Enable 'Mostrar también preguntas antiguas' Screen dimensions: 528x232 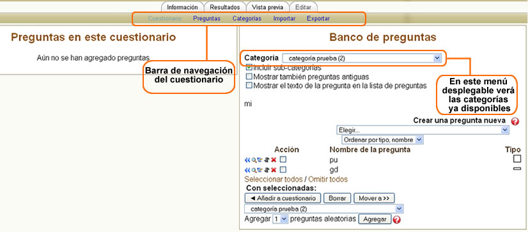249,77
